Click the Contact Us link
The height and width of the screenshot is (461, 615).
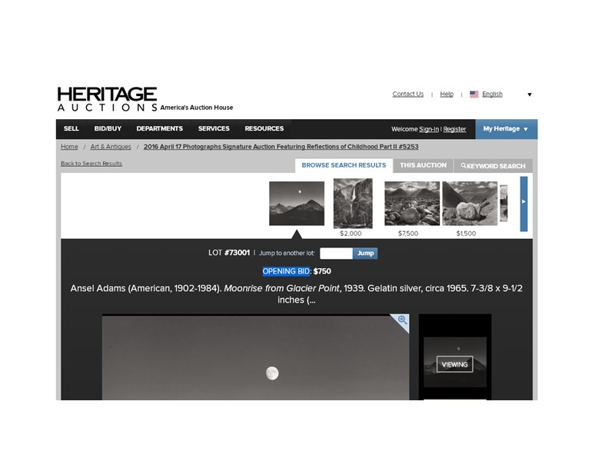408,94
